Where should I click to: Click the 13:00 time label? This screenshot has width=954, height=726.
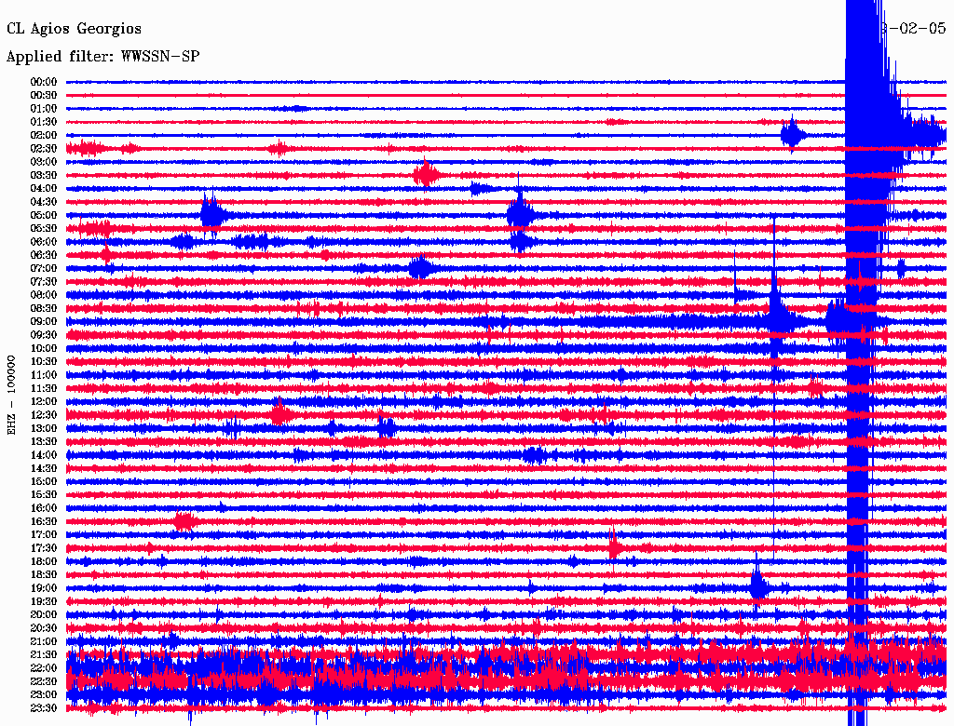tap(44, 428)
